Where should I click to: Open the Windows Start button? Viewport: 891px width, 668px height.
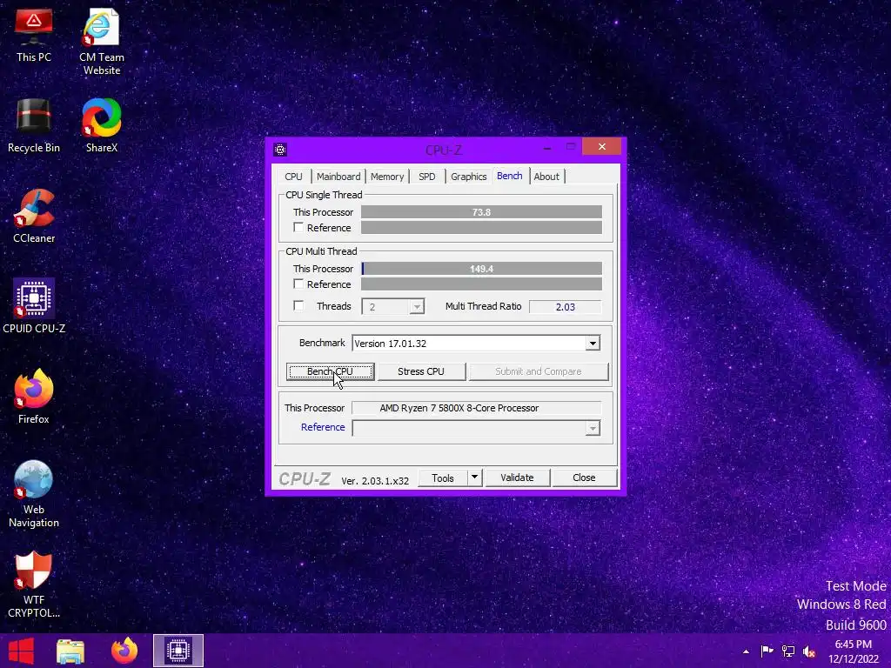(x=21, y=651)
